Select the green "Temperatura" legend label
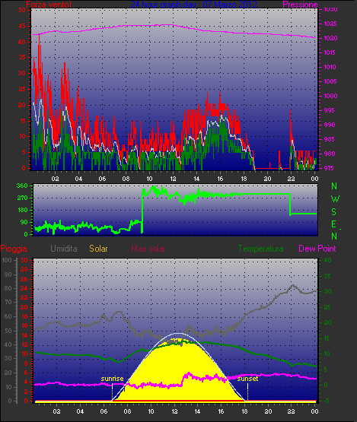Viewport: 357px width, 422px height. (x=260, y=249)
